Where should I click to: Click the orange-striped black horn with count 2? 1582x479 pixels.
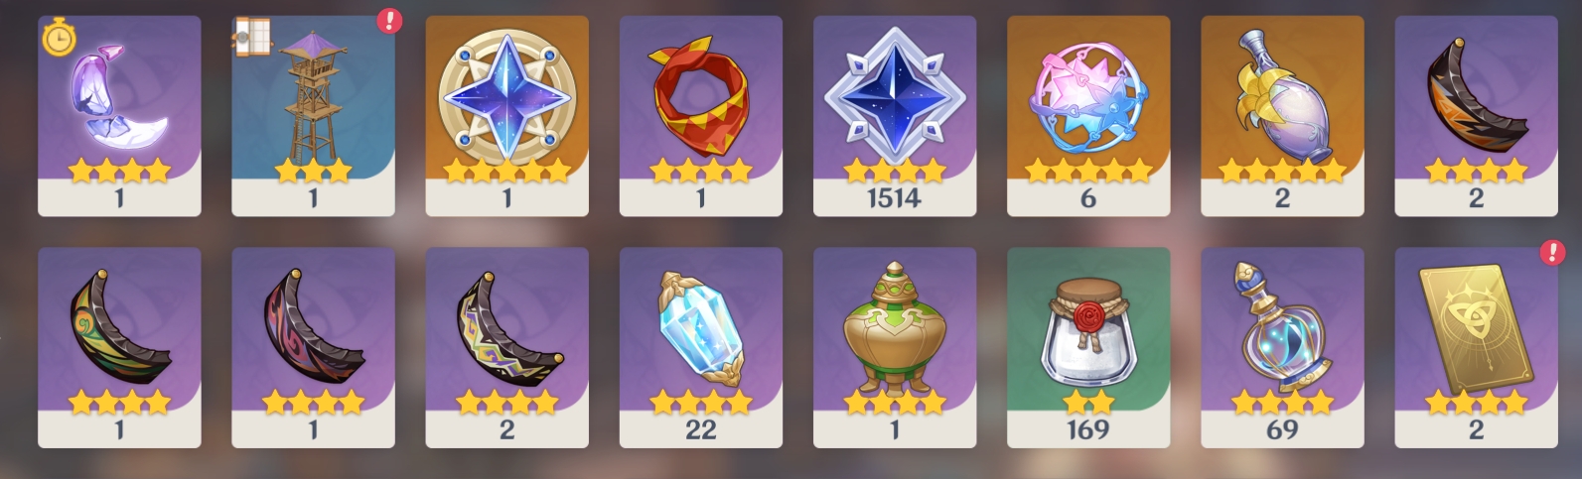(x=1476, y=116)
